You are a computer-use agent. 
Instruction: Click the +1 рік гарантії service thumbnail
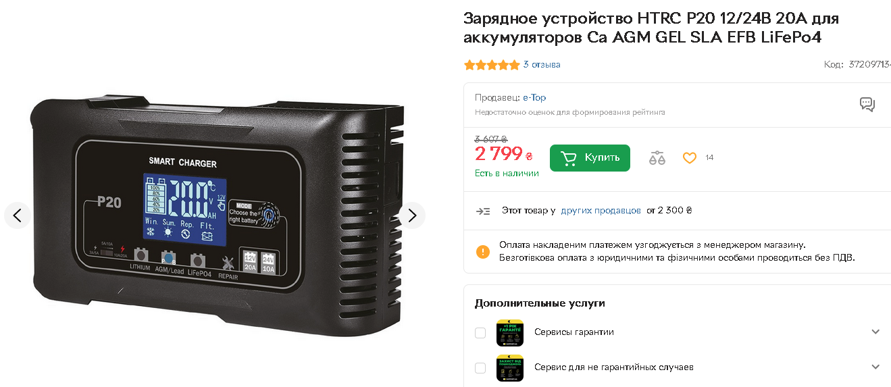(510, 332)
